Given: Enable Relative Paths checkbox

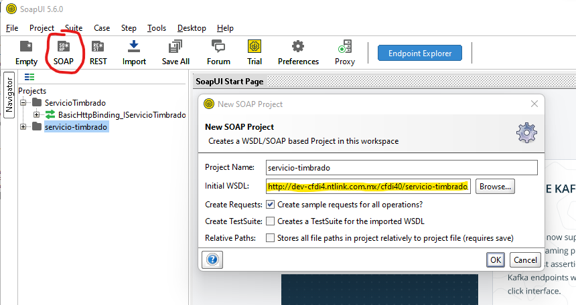Looking at the screenshot, I should 270,238.
